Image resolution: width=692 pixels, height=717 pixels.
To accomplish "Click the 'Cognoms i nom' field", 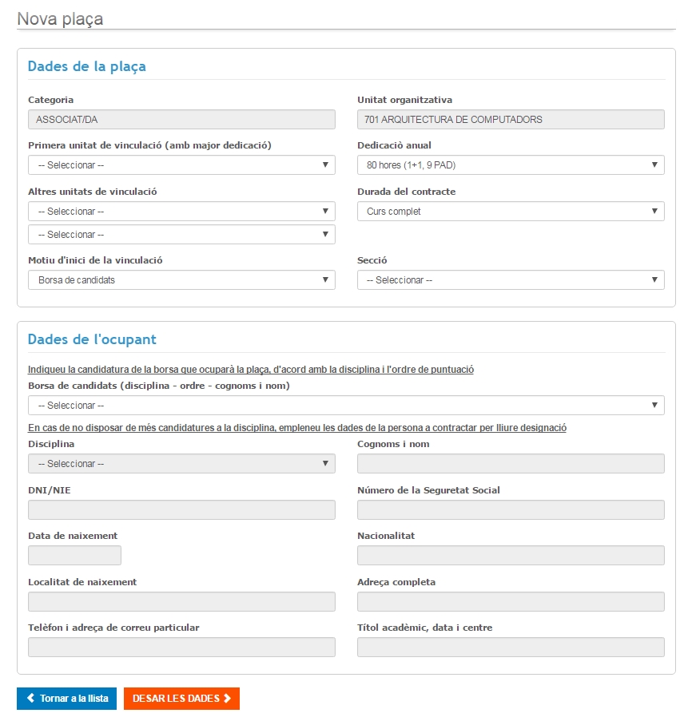I will (511, 464).
